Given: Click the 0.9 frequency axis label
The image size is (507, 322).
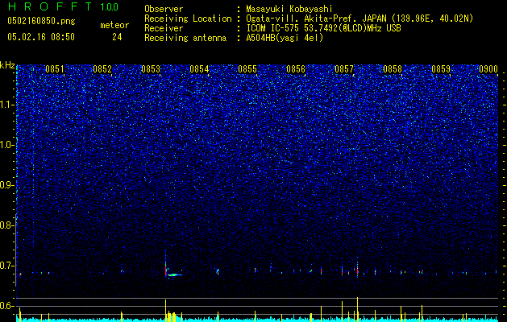Looking at the screenshot, I should 6,185.
